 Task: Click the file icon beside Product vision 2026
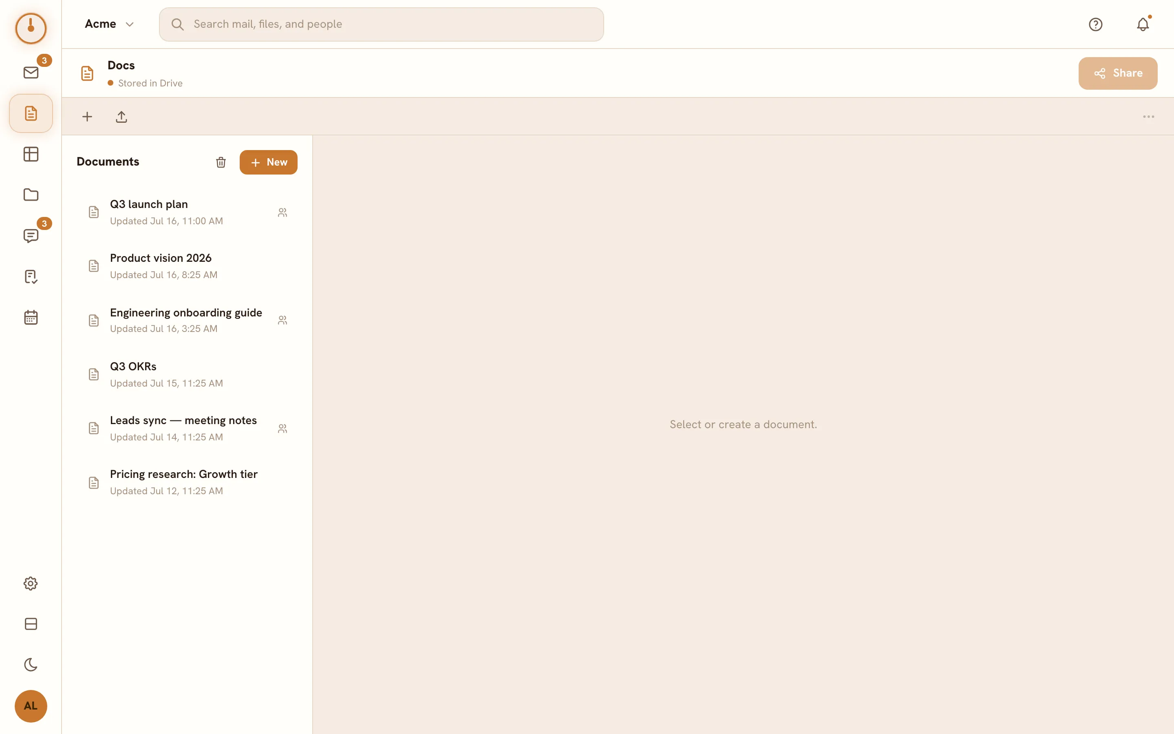(94, 266)
